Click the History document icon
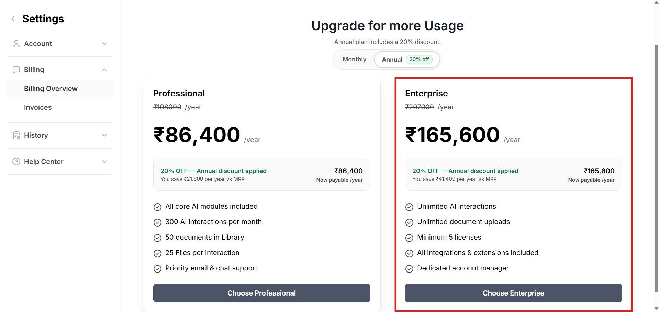 click(x=16, y=135)
